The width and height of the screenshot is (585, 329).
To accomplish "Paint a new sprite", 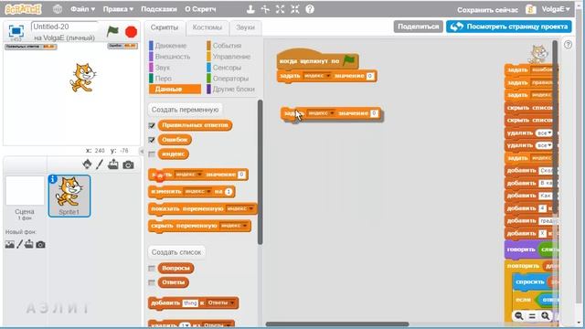I will [x=100, y=164].
